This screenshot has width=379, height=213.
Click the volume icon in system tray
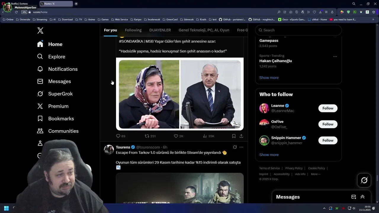[354, 209]
